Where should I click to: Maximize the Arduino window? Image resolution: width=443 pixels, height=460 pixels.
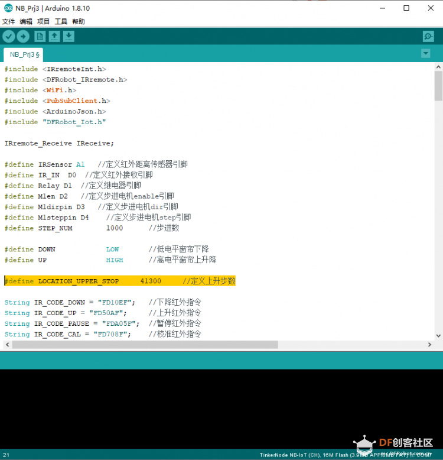(406, 8)
